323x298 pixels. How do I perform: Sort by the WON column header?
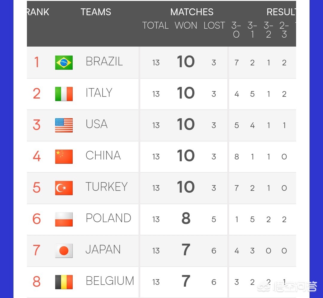tap(186, 26)
